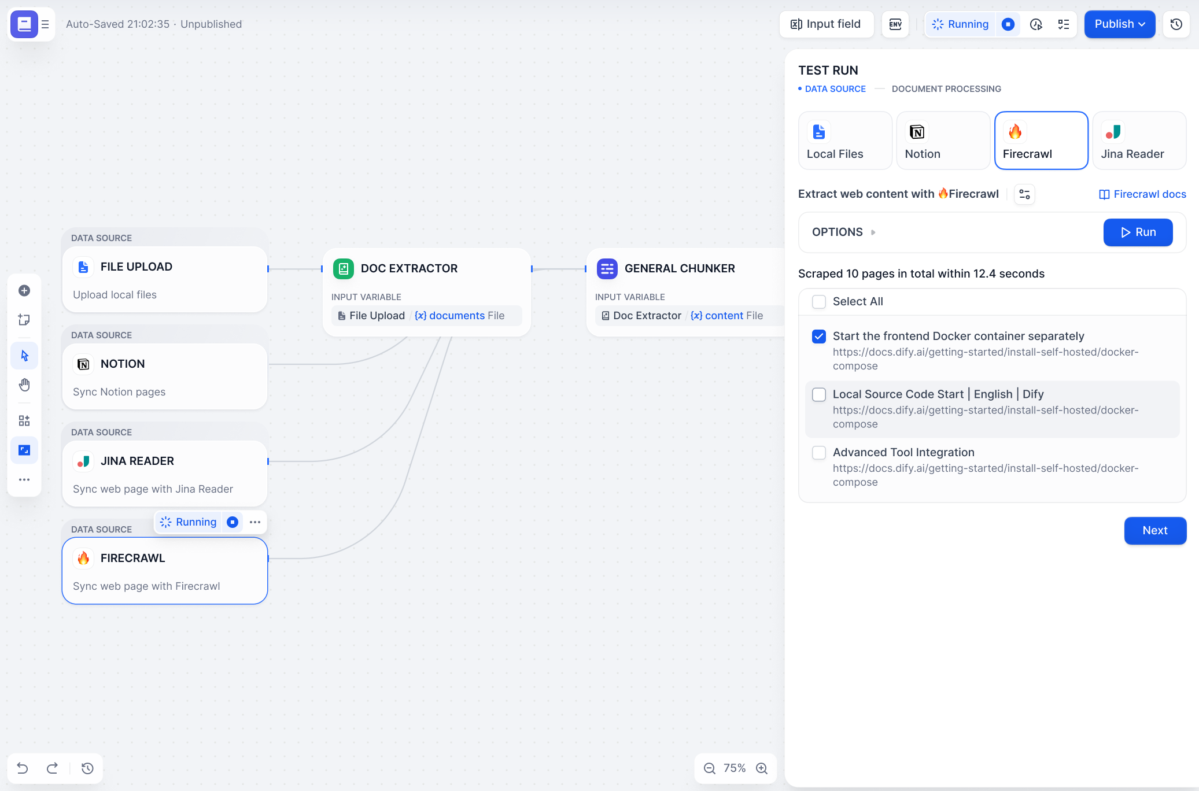Open the Publish dropdown
This screenshot has height=791, width=1199.
click(x=1119, y=24)
